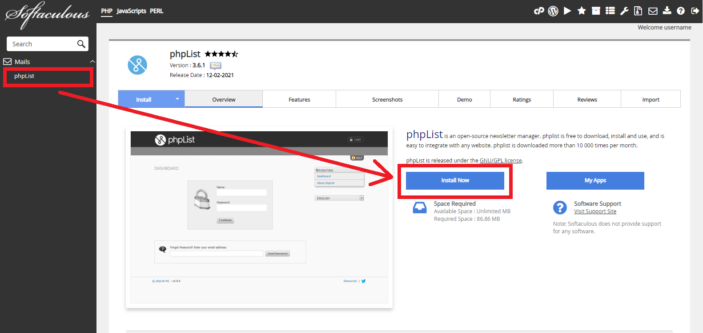
Task: Click the search magnifier icon
Action: tap(81, 44)
